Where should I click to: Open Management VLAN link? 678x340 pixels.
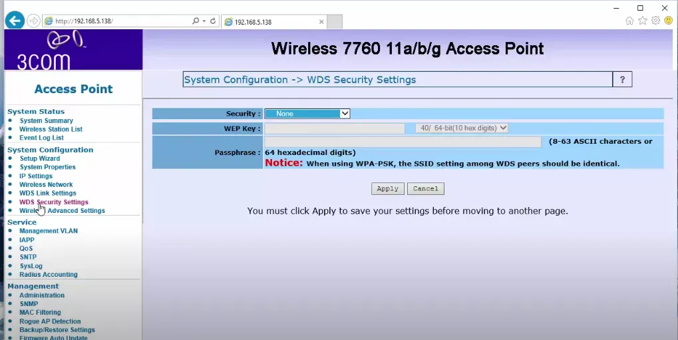(x=49, y=231)
